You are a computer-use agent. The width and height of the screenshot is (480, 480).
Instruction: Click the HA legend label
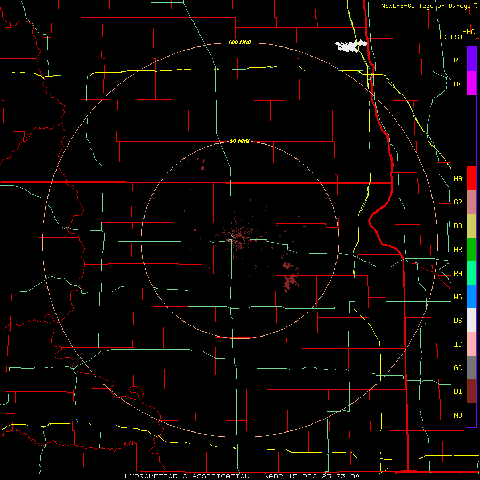458,179
